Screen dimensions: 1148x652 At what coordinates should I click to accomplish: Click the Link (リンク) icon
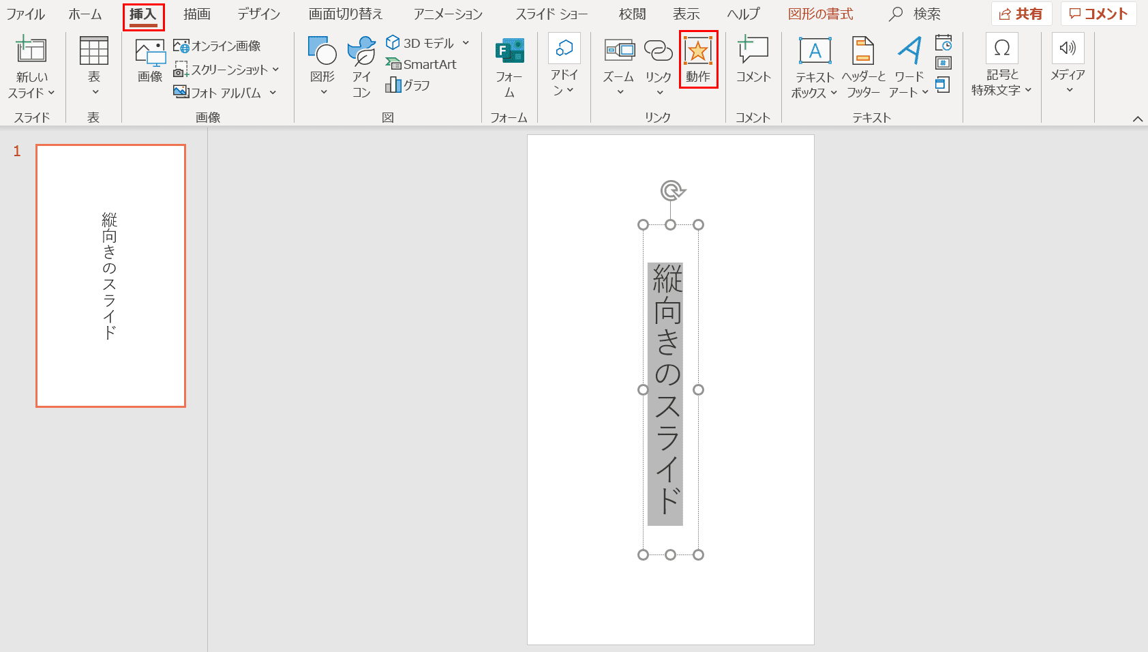(659, 50)
